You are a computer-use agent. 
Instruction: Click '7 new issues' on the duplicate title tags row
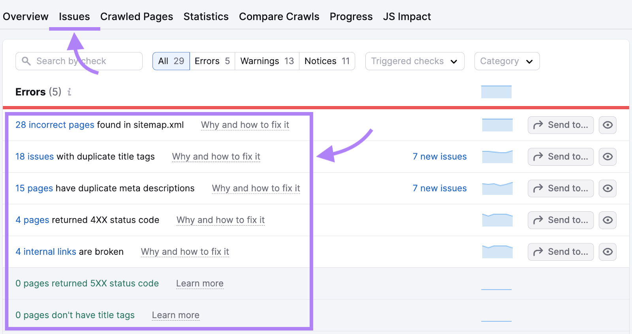440,157
